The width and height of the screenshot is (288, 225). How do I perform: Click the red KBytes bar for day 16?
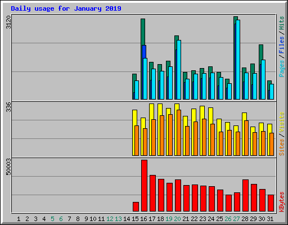point(144,186)
